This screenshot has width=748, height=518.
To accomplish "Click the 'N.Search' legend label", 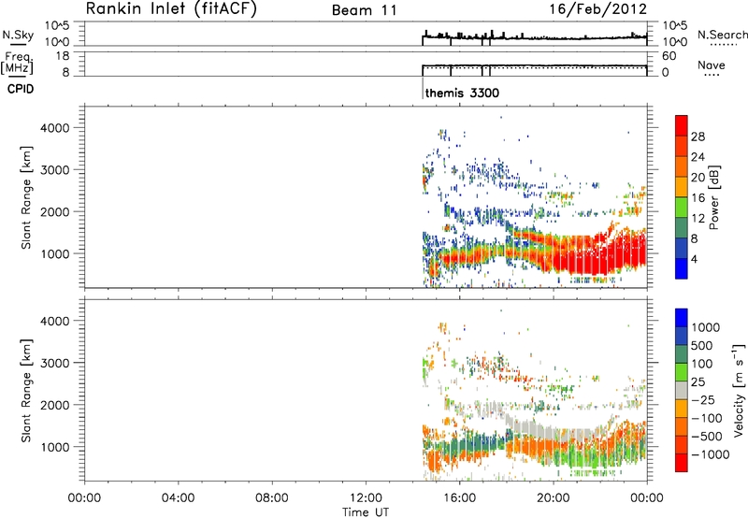I will click(x=722, y=35).
